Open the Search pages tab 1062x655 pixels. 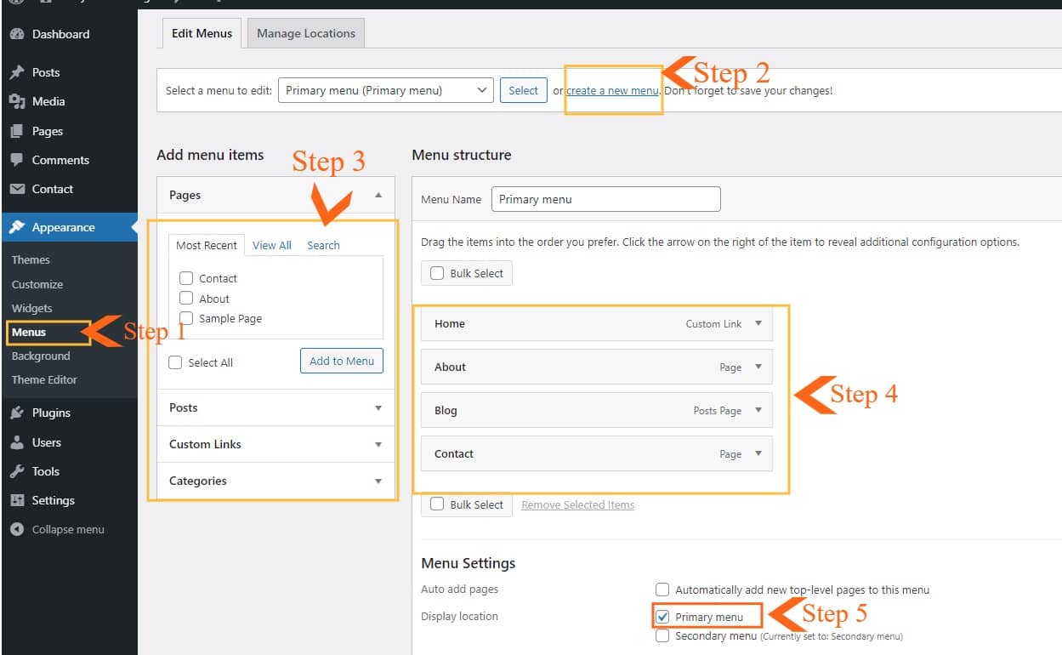click(x=323, y=245)
